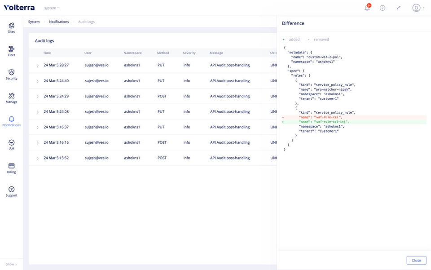431x270 pixels.
Task: Open the Support section in sidebar
Action: [x=11, y=192]
